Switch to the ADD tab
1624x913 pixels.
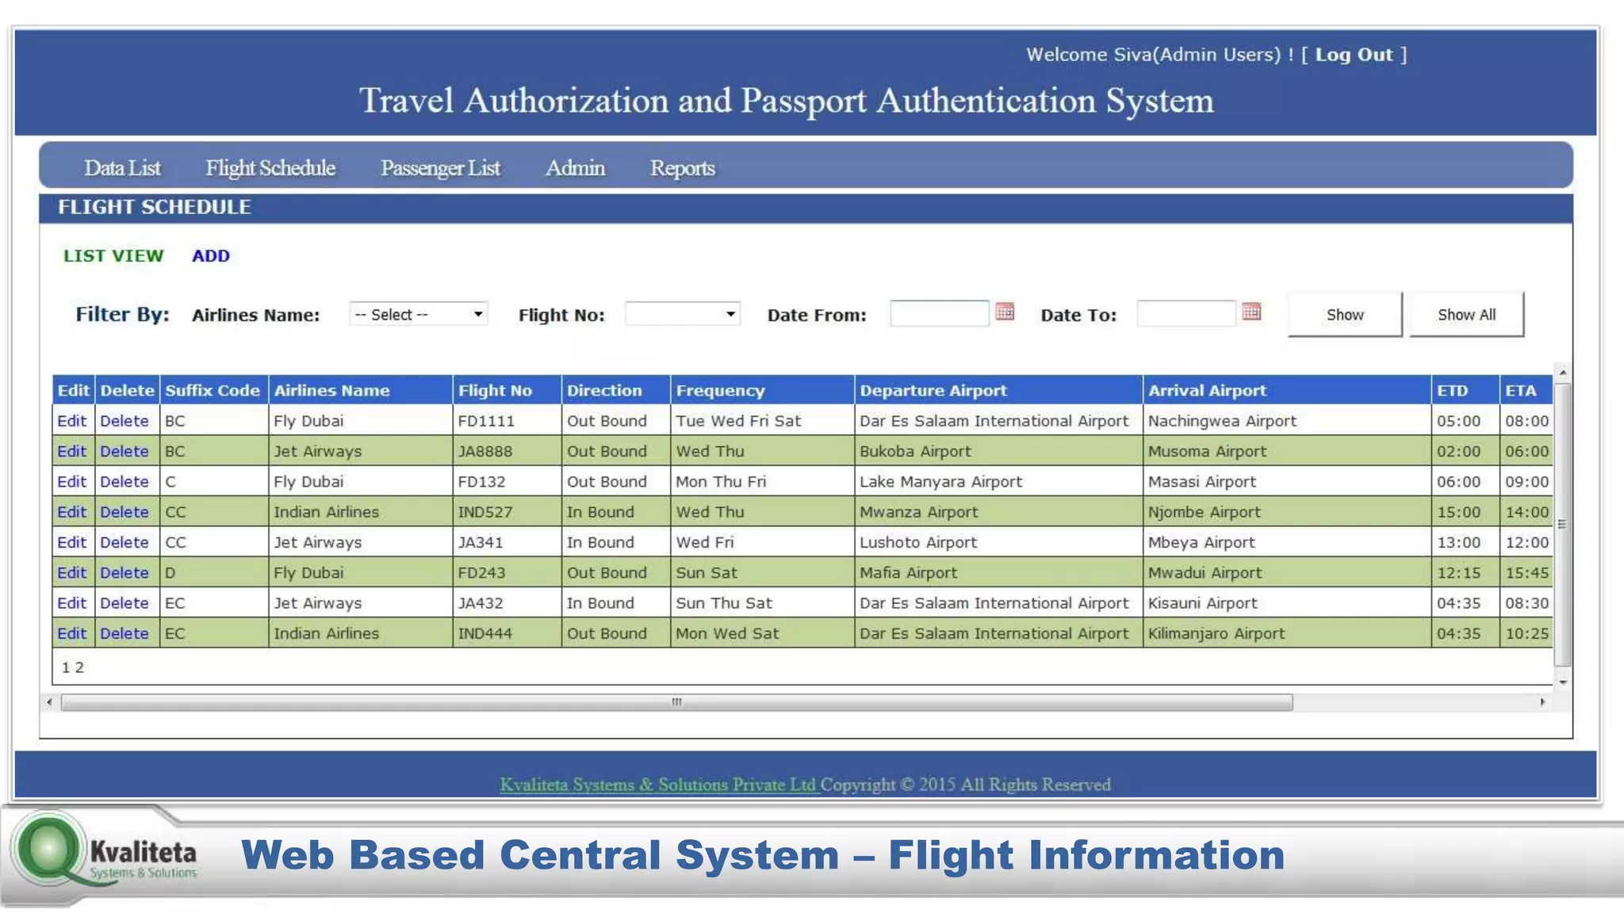coord(211,256)
